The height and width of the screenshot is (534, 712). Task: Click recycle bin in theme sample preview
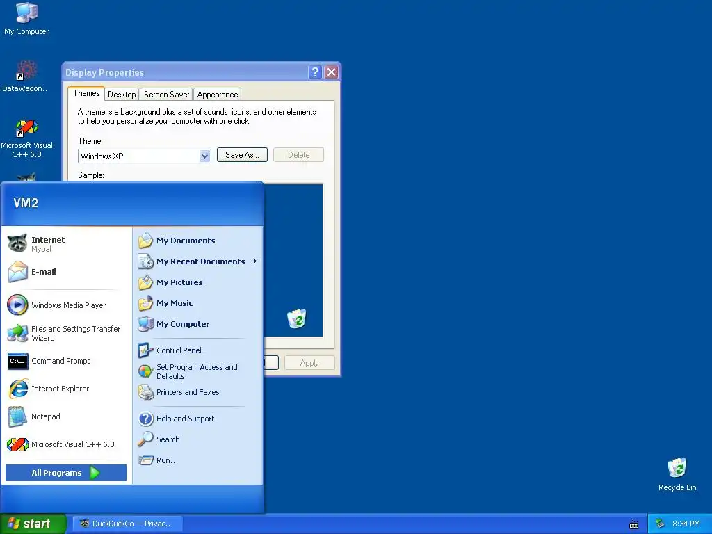pos(297,318)
